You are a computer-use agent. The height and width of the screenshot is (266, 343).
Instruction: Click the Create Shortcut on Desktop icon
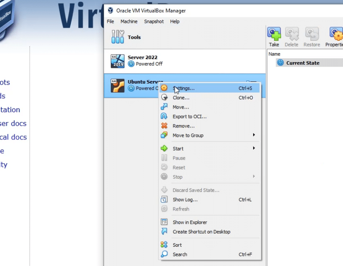pos(164,232)
